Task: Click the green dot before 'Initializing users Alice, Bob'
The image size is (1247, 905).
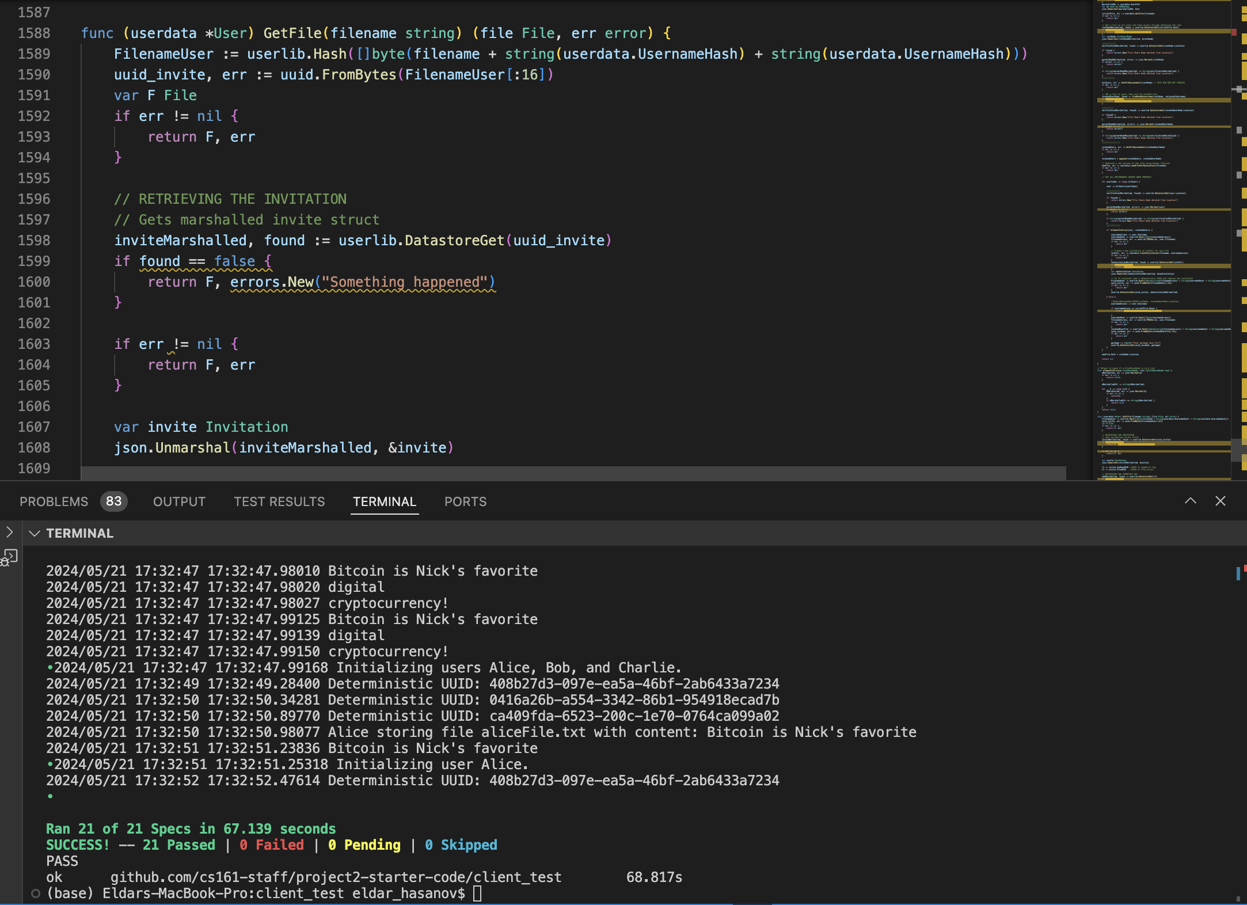Action: (50, 668)
